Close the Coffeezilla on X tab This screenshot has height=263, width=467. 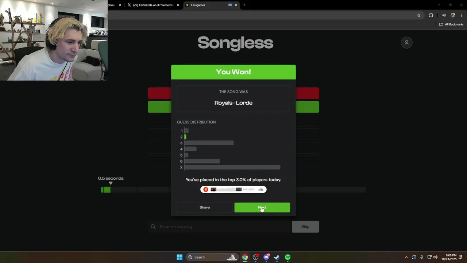pos(178,5)
